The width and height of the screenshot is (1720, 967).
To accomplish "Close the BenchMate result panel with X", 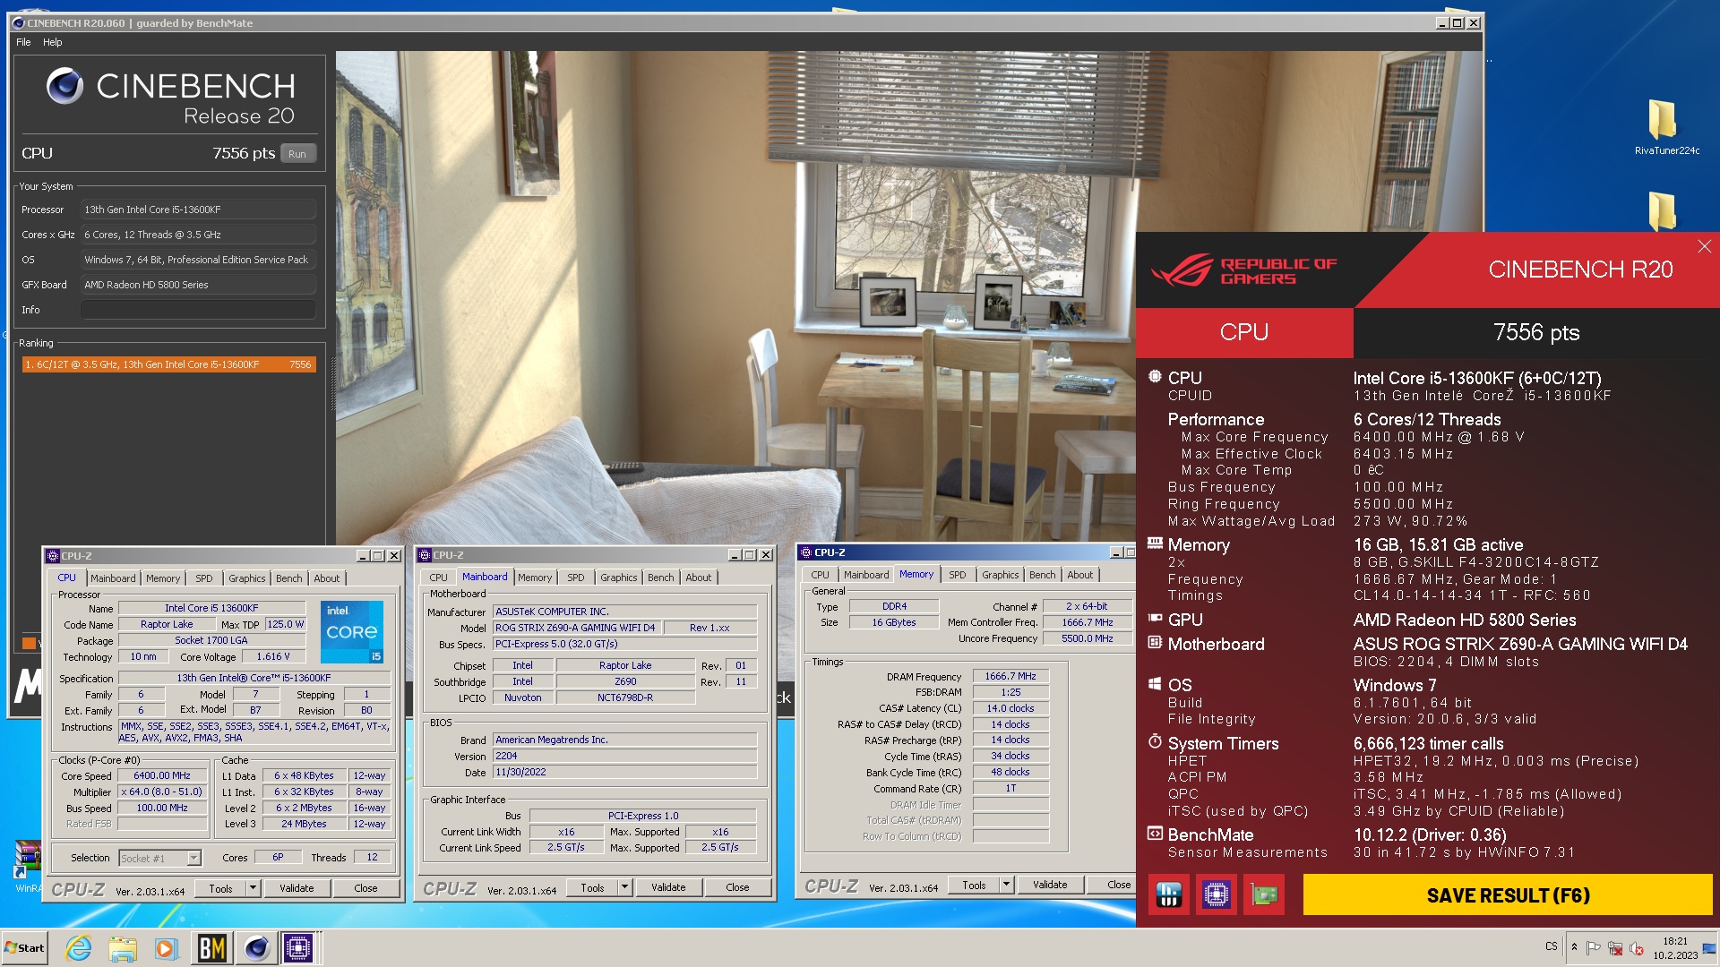I will click(x=1704, y=246).
